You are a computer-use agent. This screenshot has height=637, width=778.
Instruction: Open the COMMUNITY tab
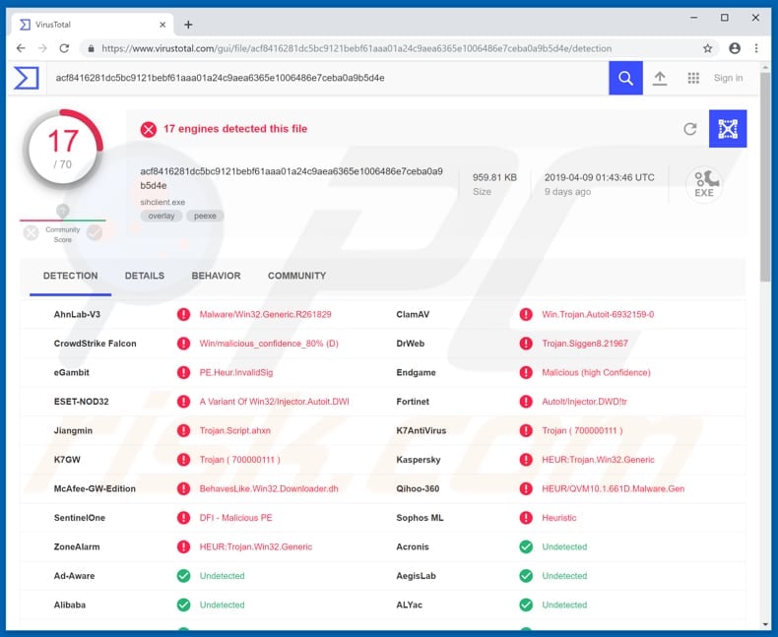point(296,276)
